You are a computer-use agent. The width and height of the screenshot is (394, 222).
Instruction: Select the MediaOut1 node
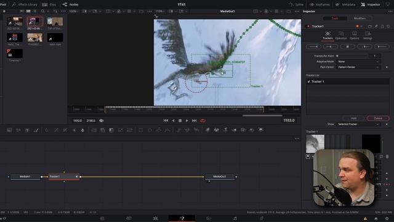click(220, 177)
